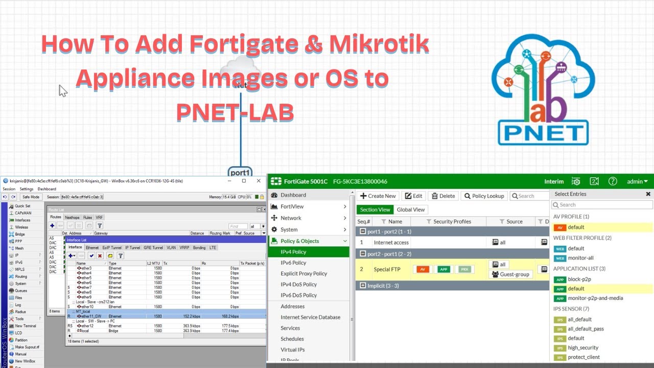654x368 pixels.
Task: Toggle Safe Mode in WinBox
Action: 31,197
